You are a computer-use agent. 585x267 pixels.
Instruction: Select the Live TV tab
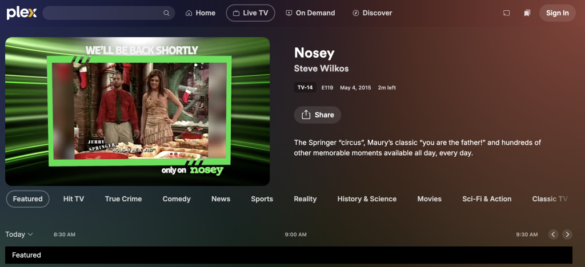pos(250,13)
